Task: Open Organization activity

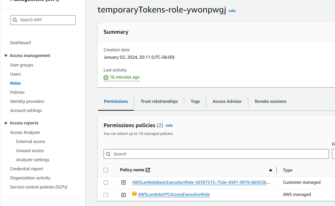Action: (30, 178)
